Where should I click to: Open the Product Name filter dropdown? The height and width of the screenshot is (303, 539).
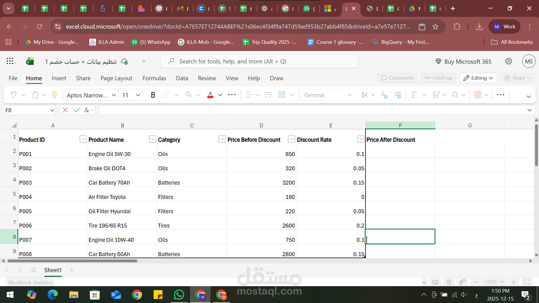click(x=152, y=139)
